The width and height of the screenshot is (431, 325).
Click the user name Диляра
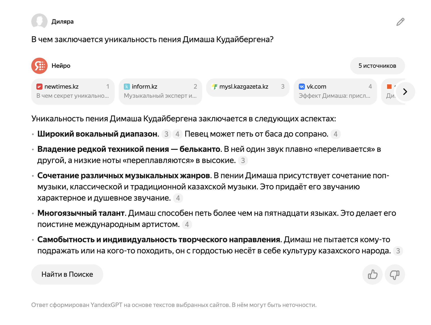click(63, 22)
